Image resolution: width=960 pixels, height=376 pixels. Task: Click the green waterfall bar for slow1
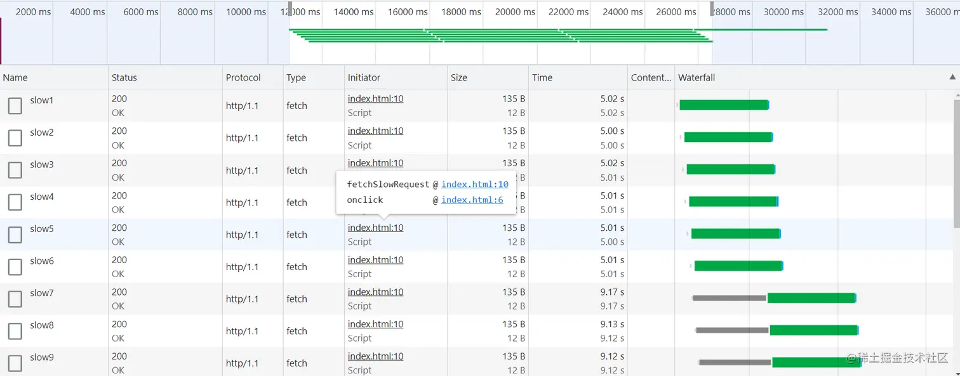click(x=724, y=105)
